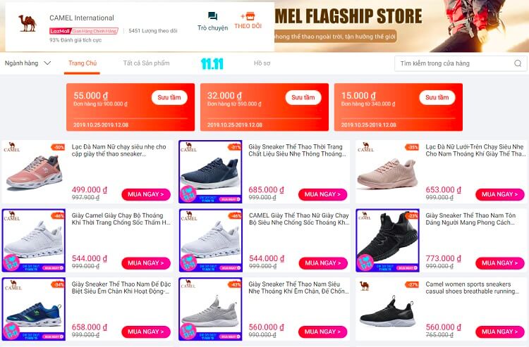This screenshot has width=529, height=347.
Task: Open the Hồ sơ tab
Action: (262, 63)
